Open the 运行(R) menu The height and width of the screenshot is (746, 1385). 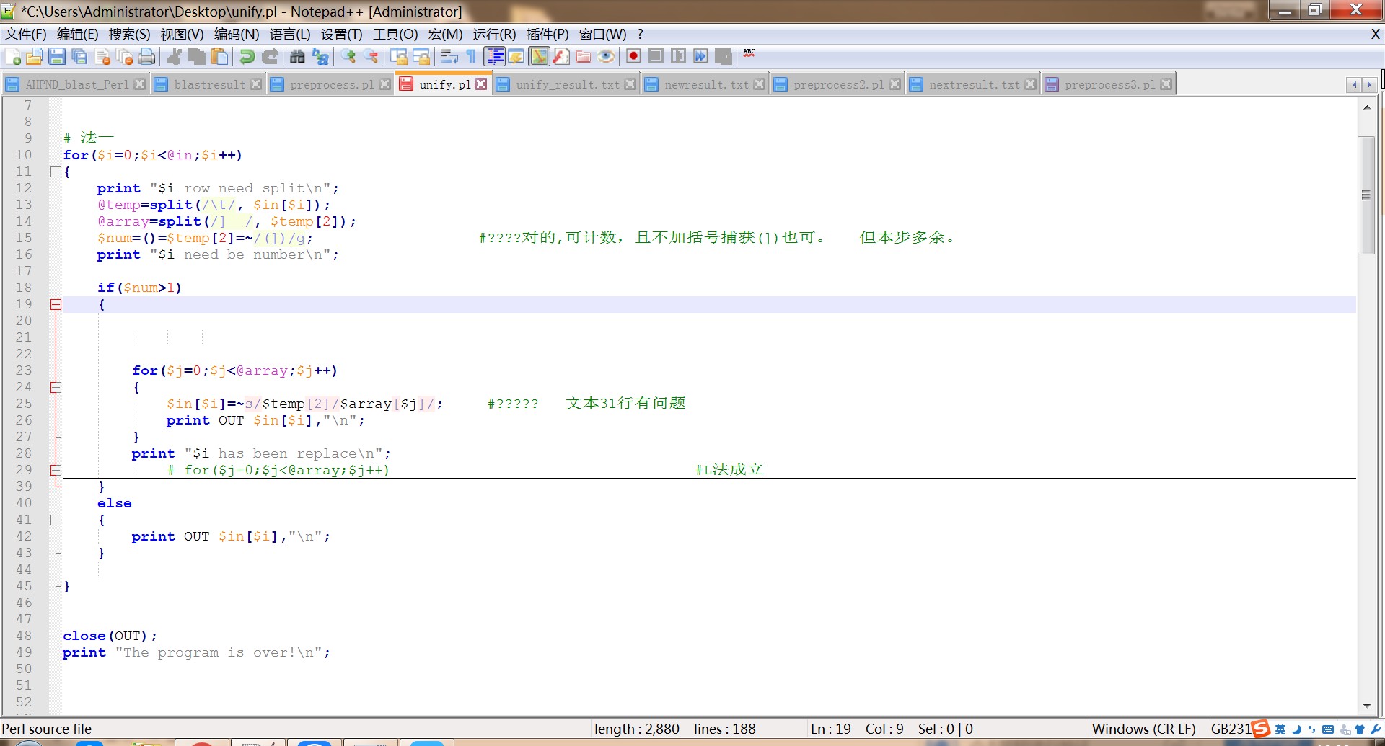coord(494,34)
